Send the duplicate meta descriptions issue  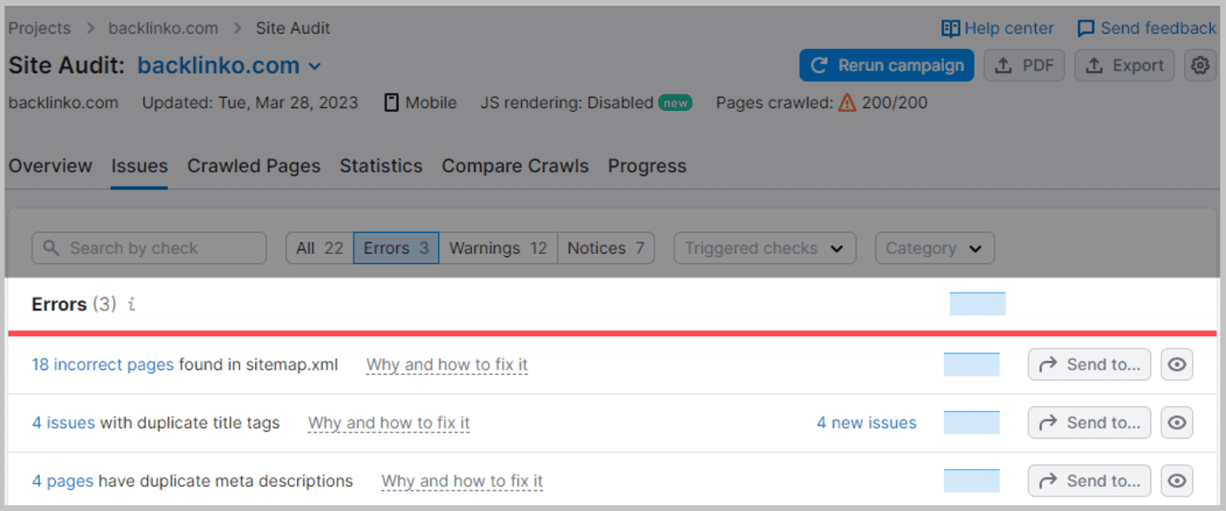coord(1090,480)
